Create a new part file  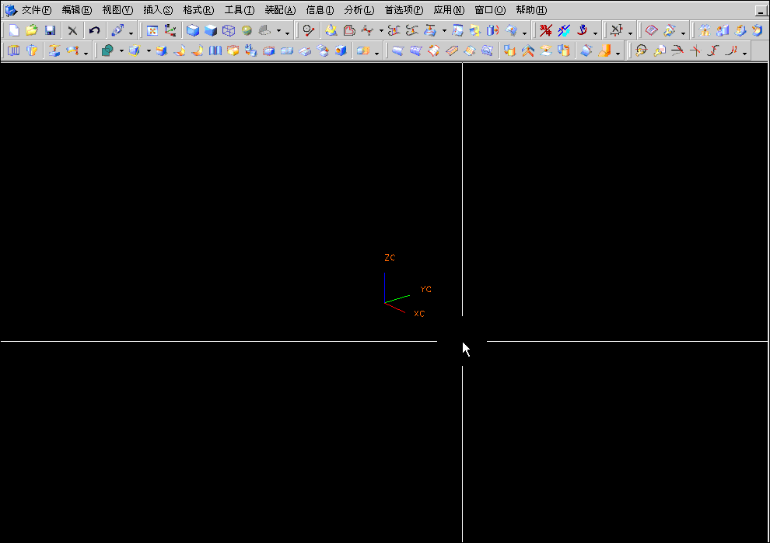coord(13,30)
